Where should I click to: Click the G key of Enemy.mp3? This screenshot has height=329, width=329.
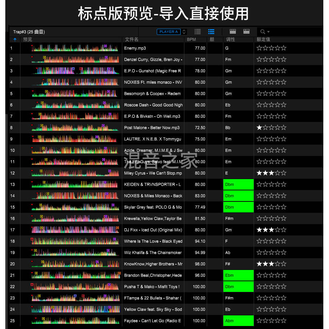coord(227,48)
